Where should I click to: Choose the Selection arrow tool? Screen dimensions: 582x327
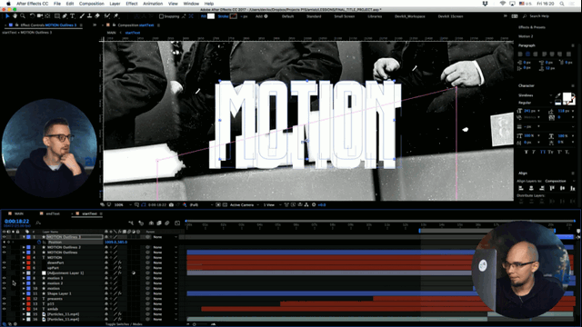tap(7, 16)
